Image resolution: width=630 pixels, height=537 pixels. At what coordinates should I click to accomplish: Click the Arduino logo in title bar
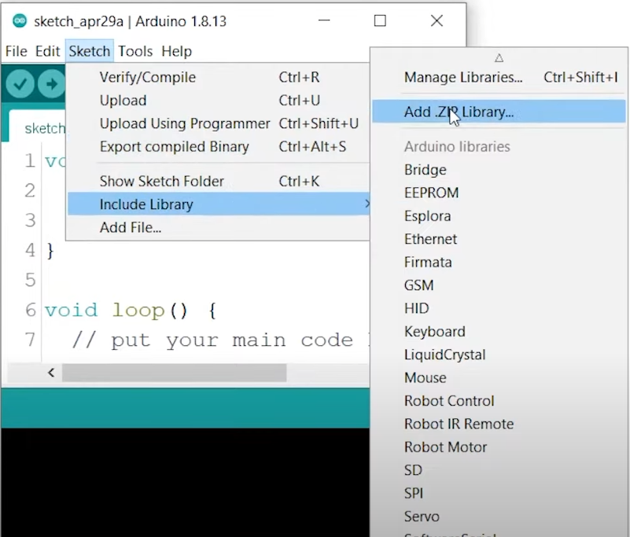(20, 21)
